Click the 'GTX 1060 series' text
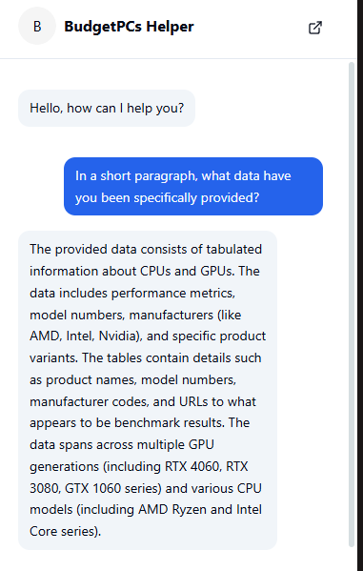 111,488
